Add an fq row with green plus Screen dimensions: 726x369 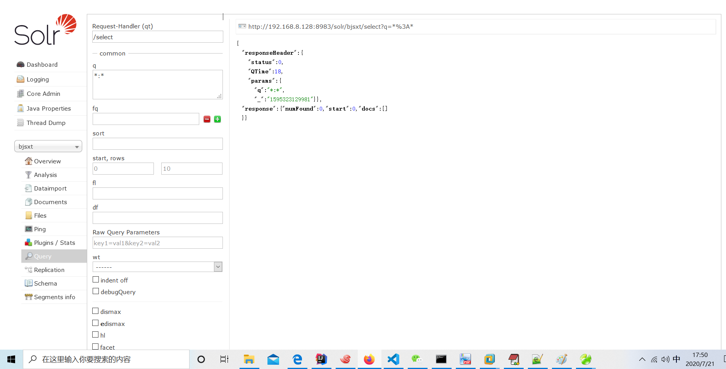pyautogui.click(x=217, y=119)
